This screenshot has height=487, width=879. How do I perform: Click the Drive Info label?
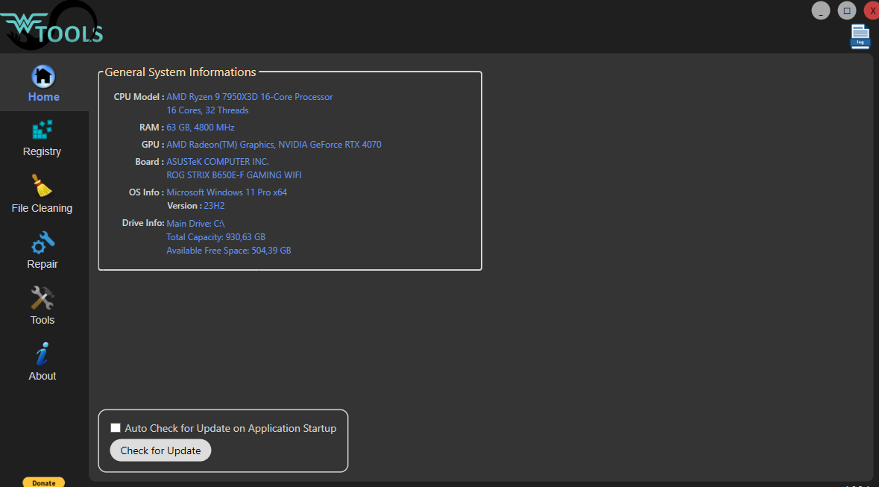[x=143, y=223]
